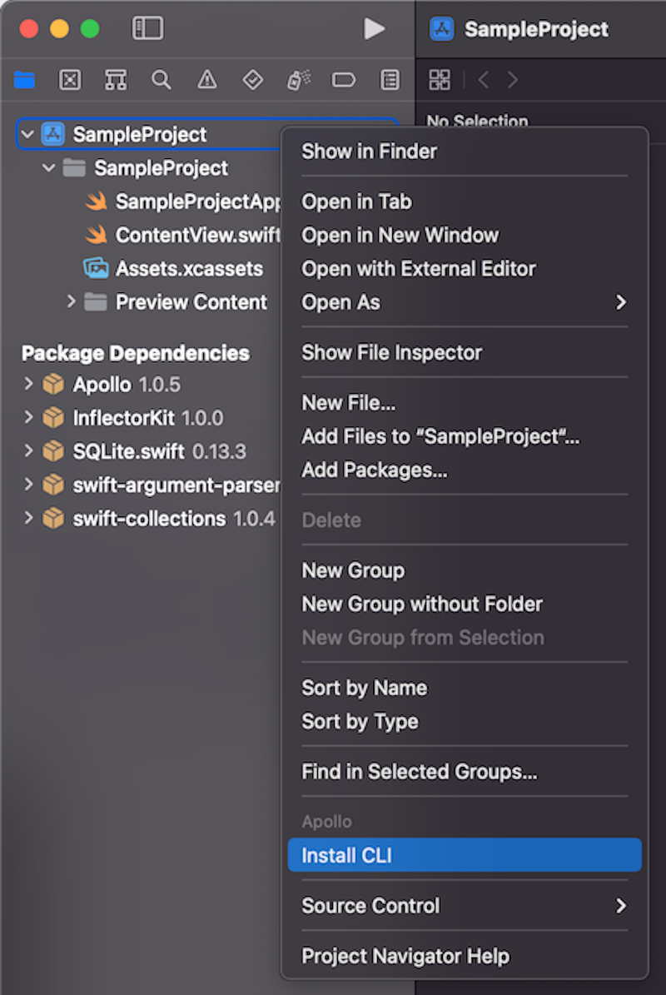The height and width of the screenshot is (995, 666).
Task: Select the Source Control navigator icon
Action: (70, 80)
